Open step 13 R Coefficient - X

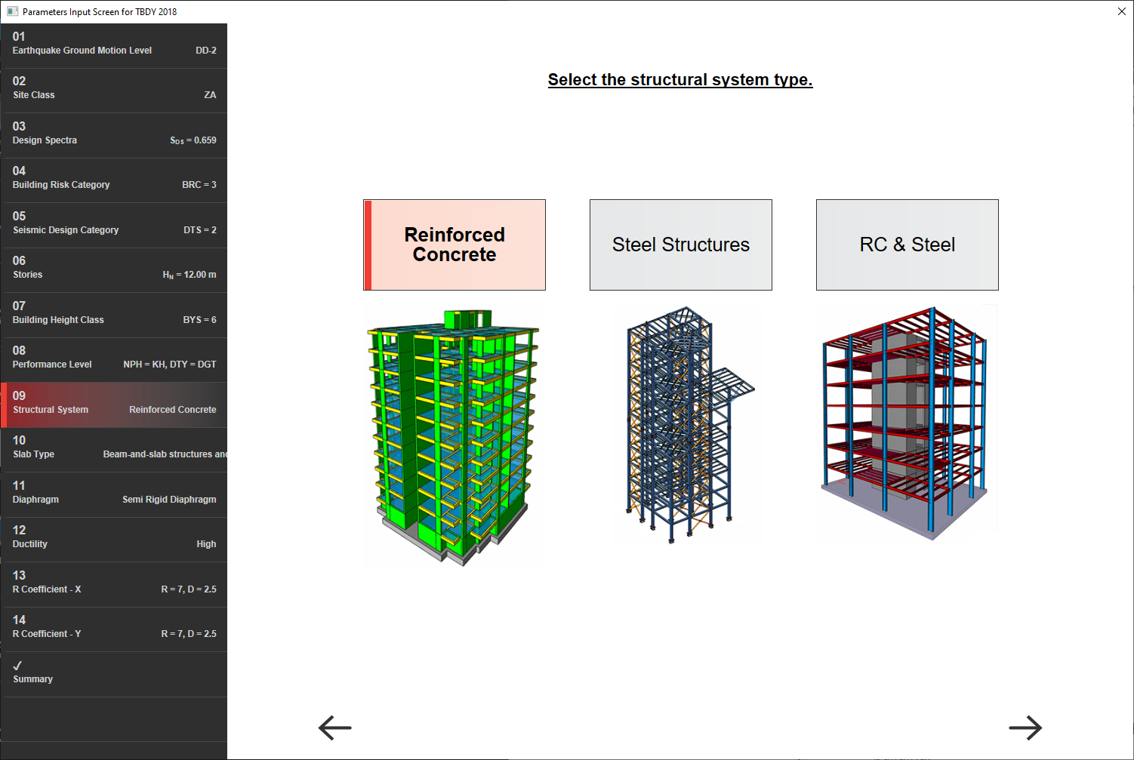[x=113, y=583]
